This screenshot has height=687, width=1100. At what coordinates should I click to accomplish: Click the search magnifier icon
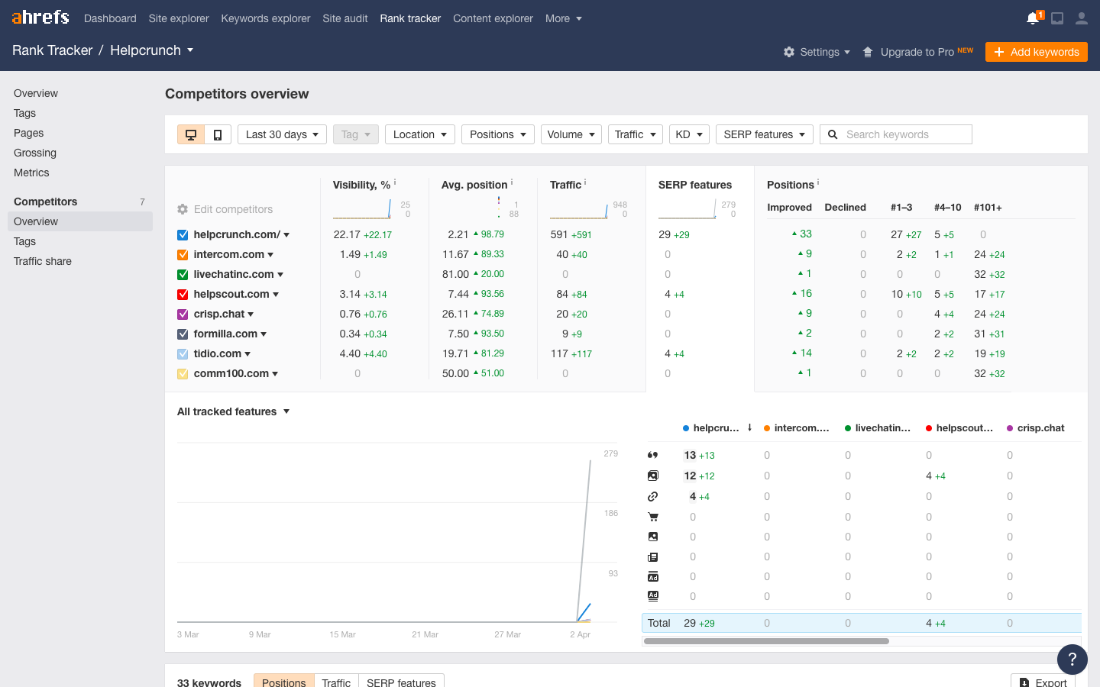click(x=833, y=134)
